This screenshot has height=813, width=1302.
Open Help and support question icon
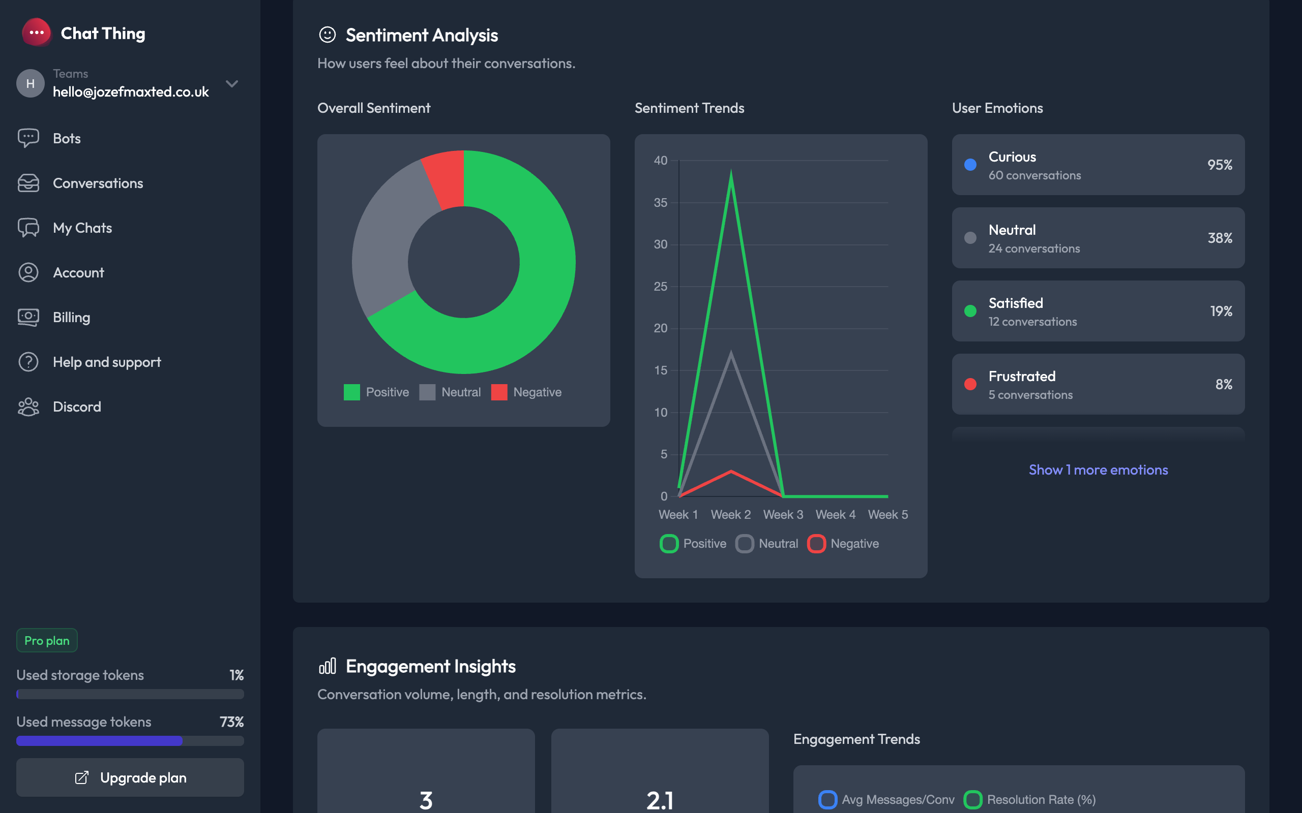(28, 362)
